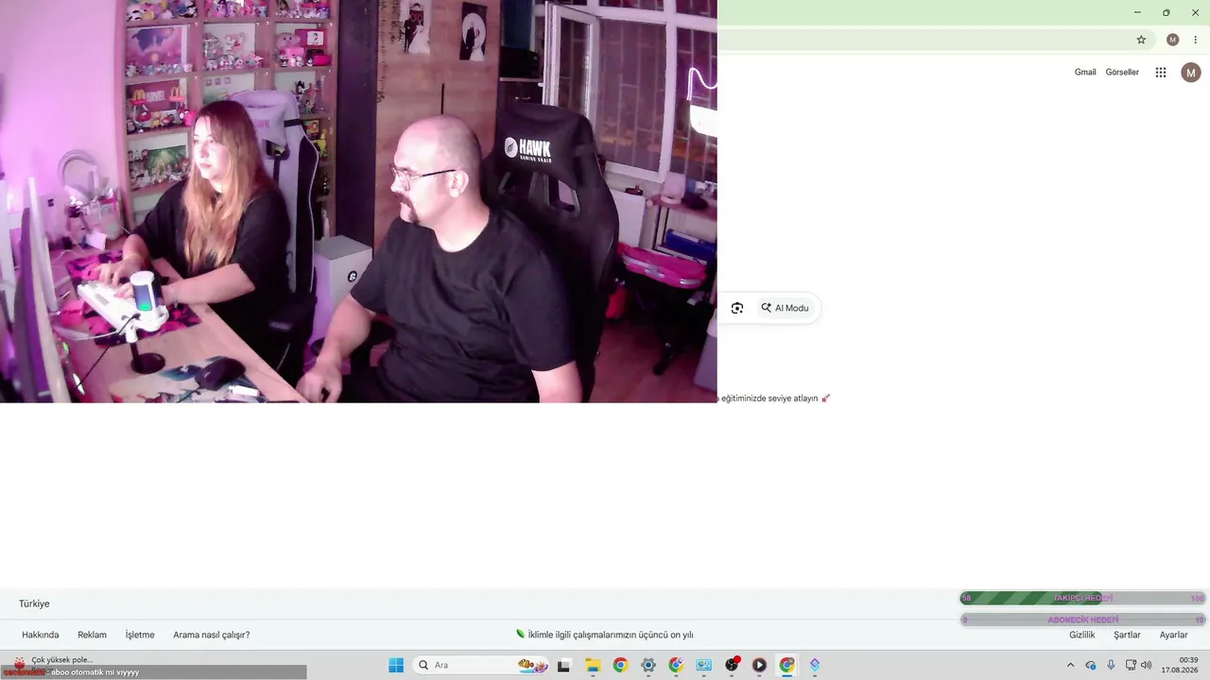Image resolution: width=1210 pixels, height=680 pixels.
Task: Open Task View on the taskbar
Action: click(x=564, y=665)
